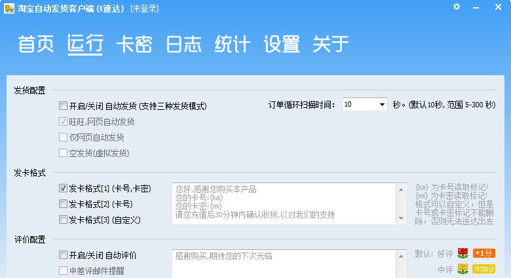This screenshot has height=278, width=511.
Task: Click down arrow of 发卡格式 text scrollbar
Action: (401, 218)
